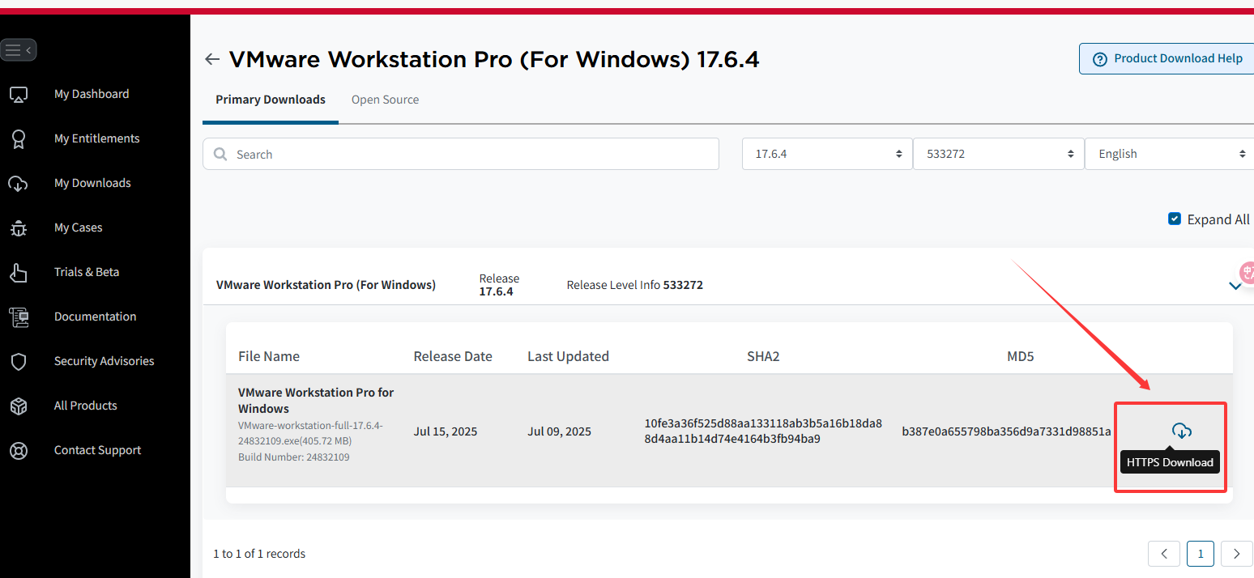
Task: Click the Release Date column header
Action: coord(453,356)
